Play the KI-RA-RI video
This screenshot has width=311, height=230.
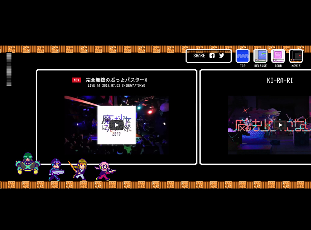(280, 125)
